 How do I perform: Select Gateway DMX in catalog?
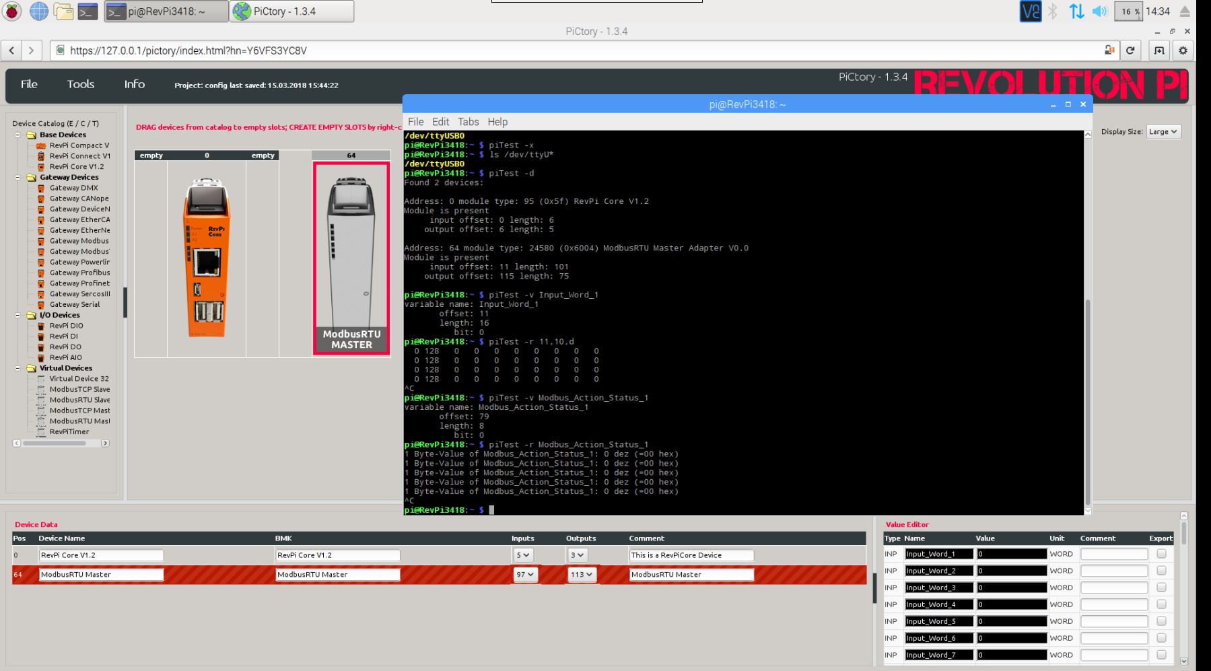(73, 188)
